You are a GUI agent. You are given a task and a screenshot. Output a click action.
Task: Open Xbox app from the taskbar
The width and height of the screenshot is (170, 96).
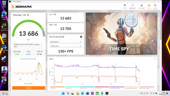click(97, 93)
